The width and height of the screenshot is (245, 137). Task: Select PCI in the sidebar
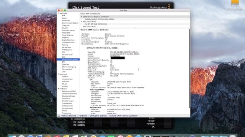coord(63,52)
